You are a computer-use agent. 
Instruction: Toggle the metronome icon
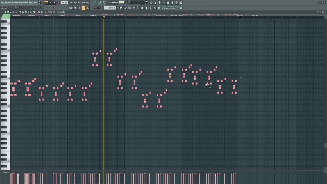(71, 3)
